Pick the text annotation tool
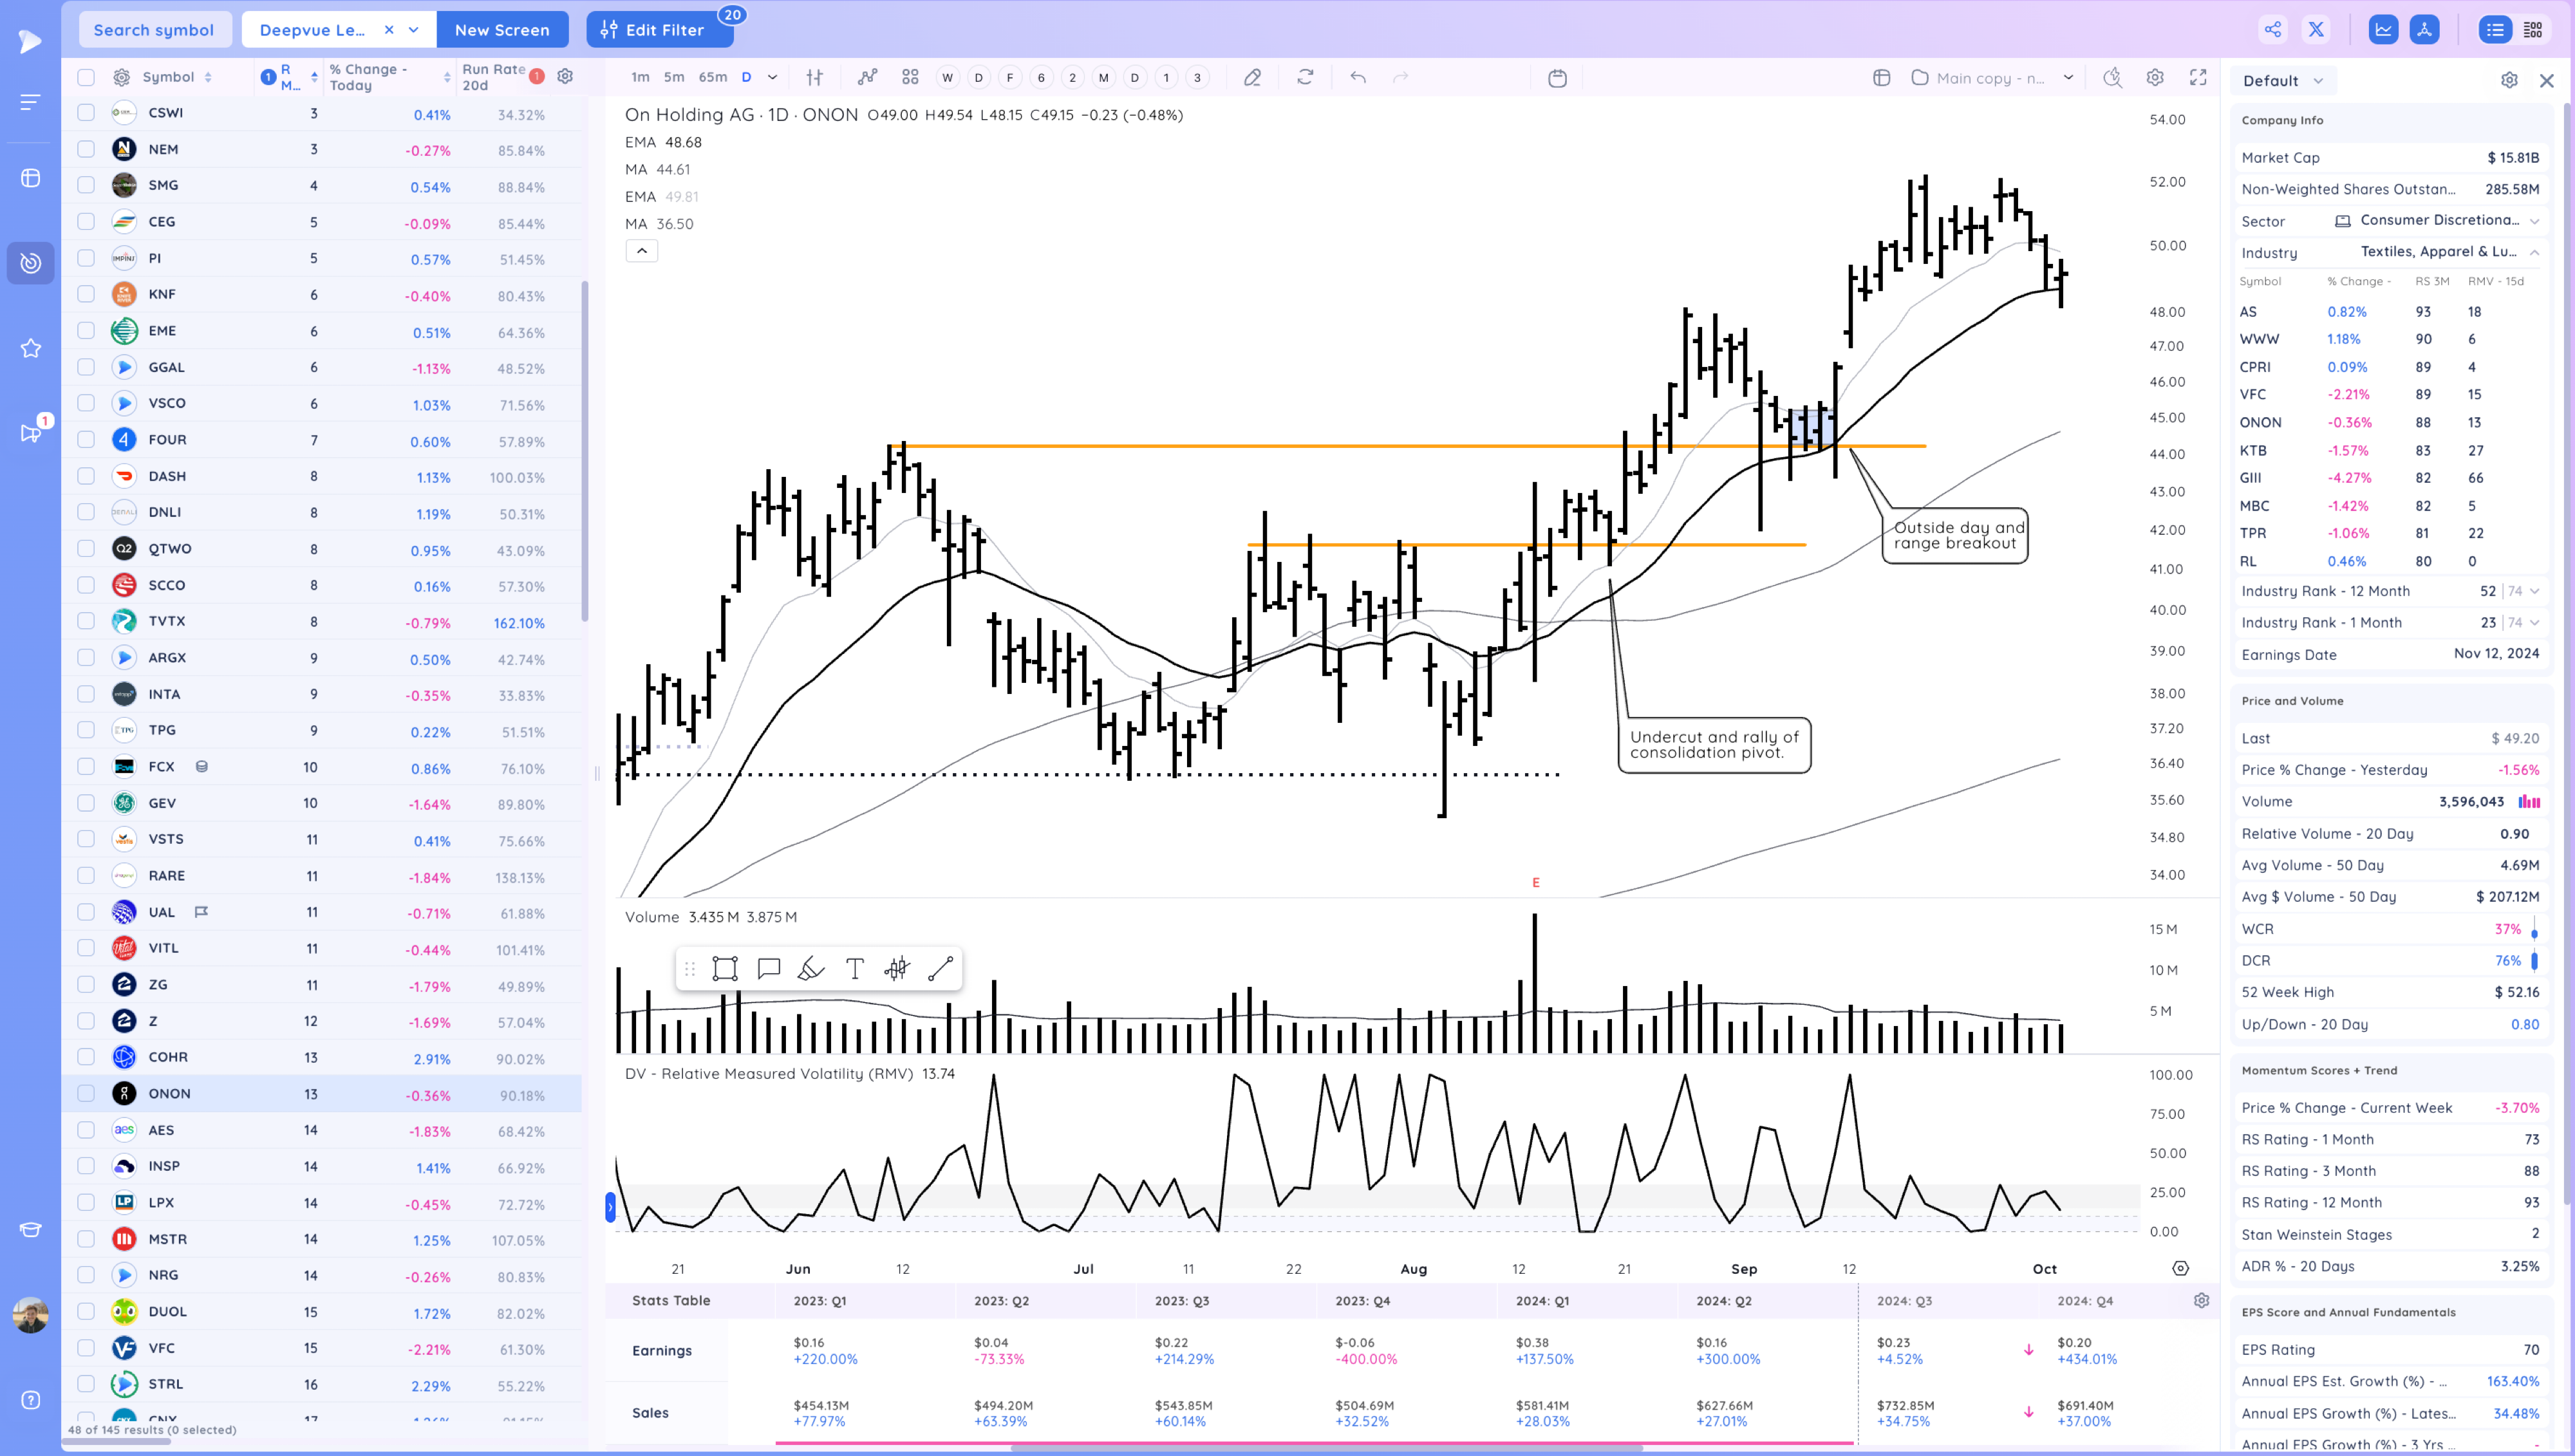Image resolution: width=2575 pixels, height=1456 pixels. [x=854, y=968]
